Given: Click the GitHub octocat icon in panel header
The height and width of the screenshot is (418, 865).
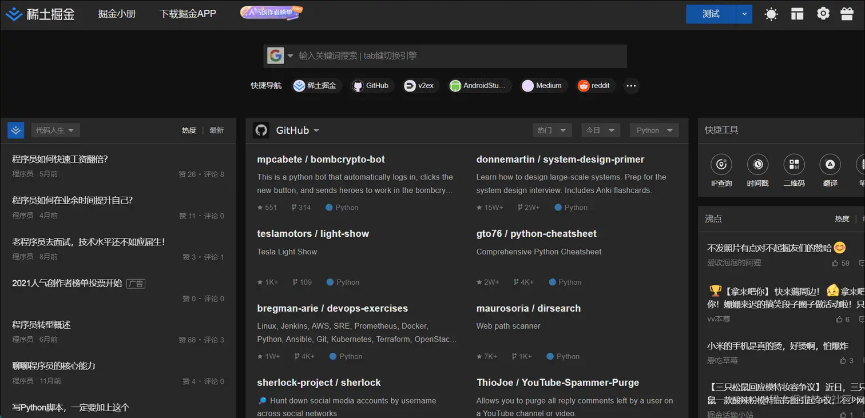Looking at the screenshot, I should 261,130.
